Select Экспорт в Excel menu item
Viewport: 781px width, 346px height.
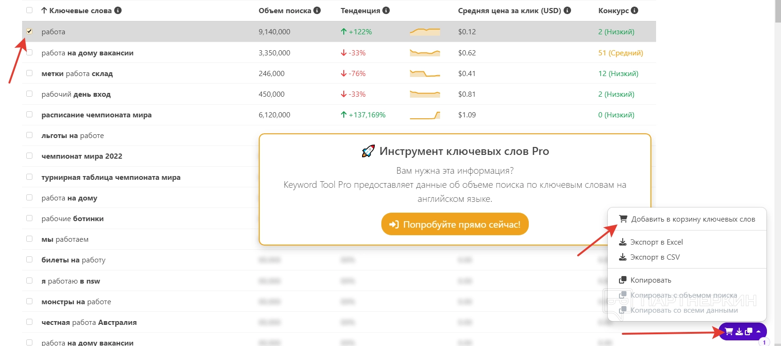[656, 242]
